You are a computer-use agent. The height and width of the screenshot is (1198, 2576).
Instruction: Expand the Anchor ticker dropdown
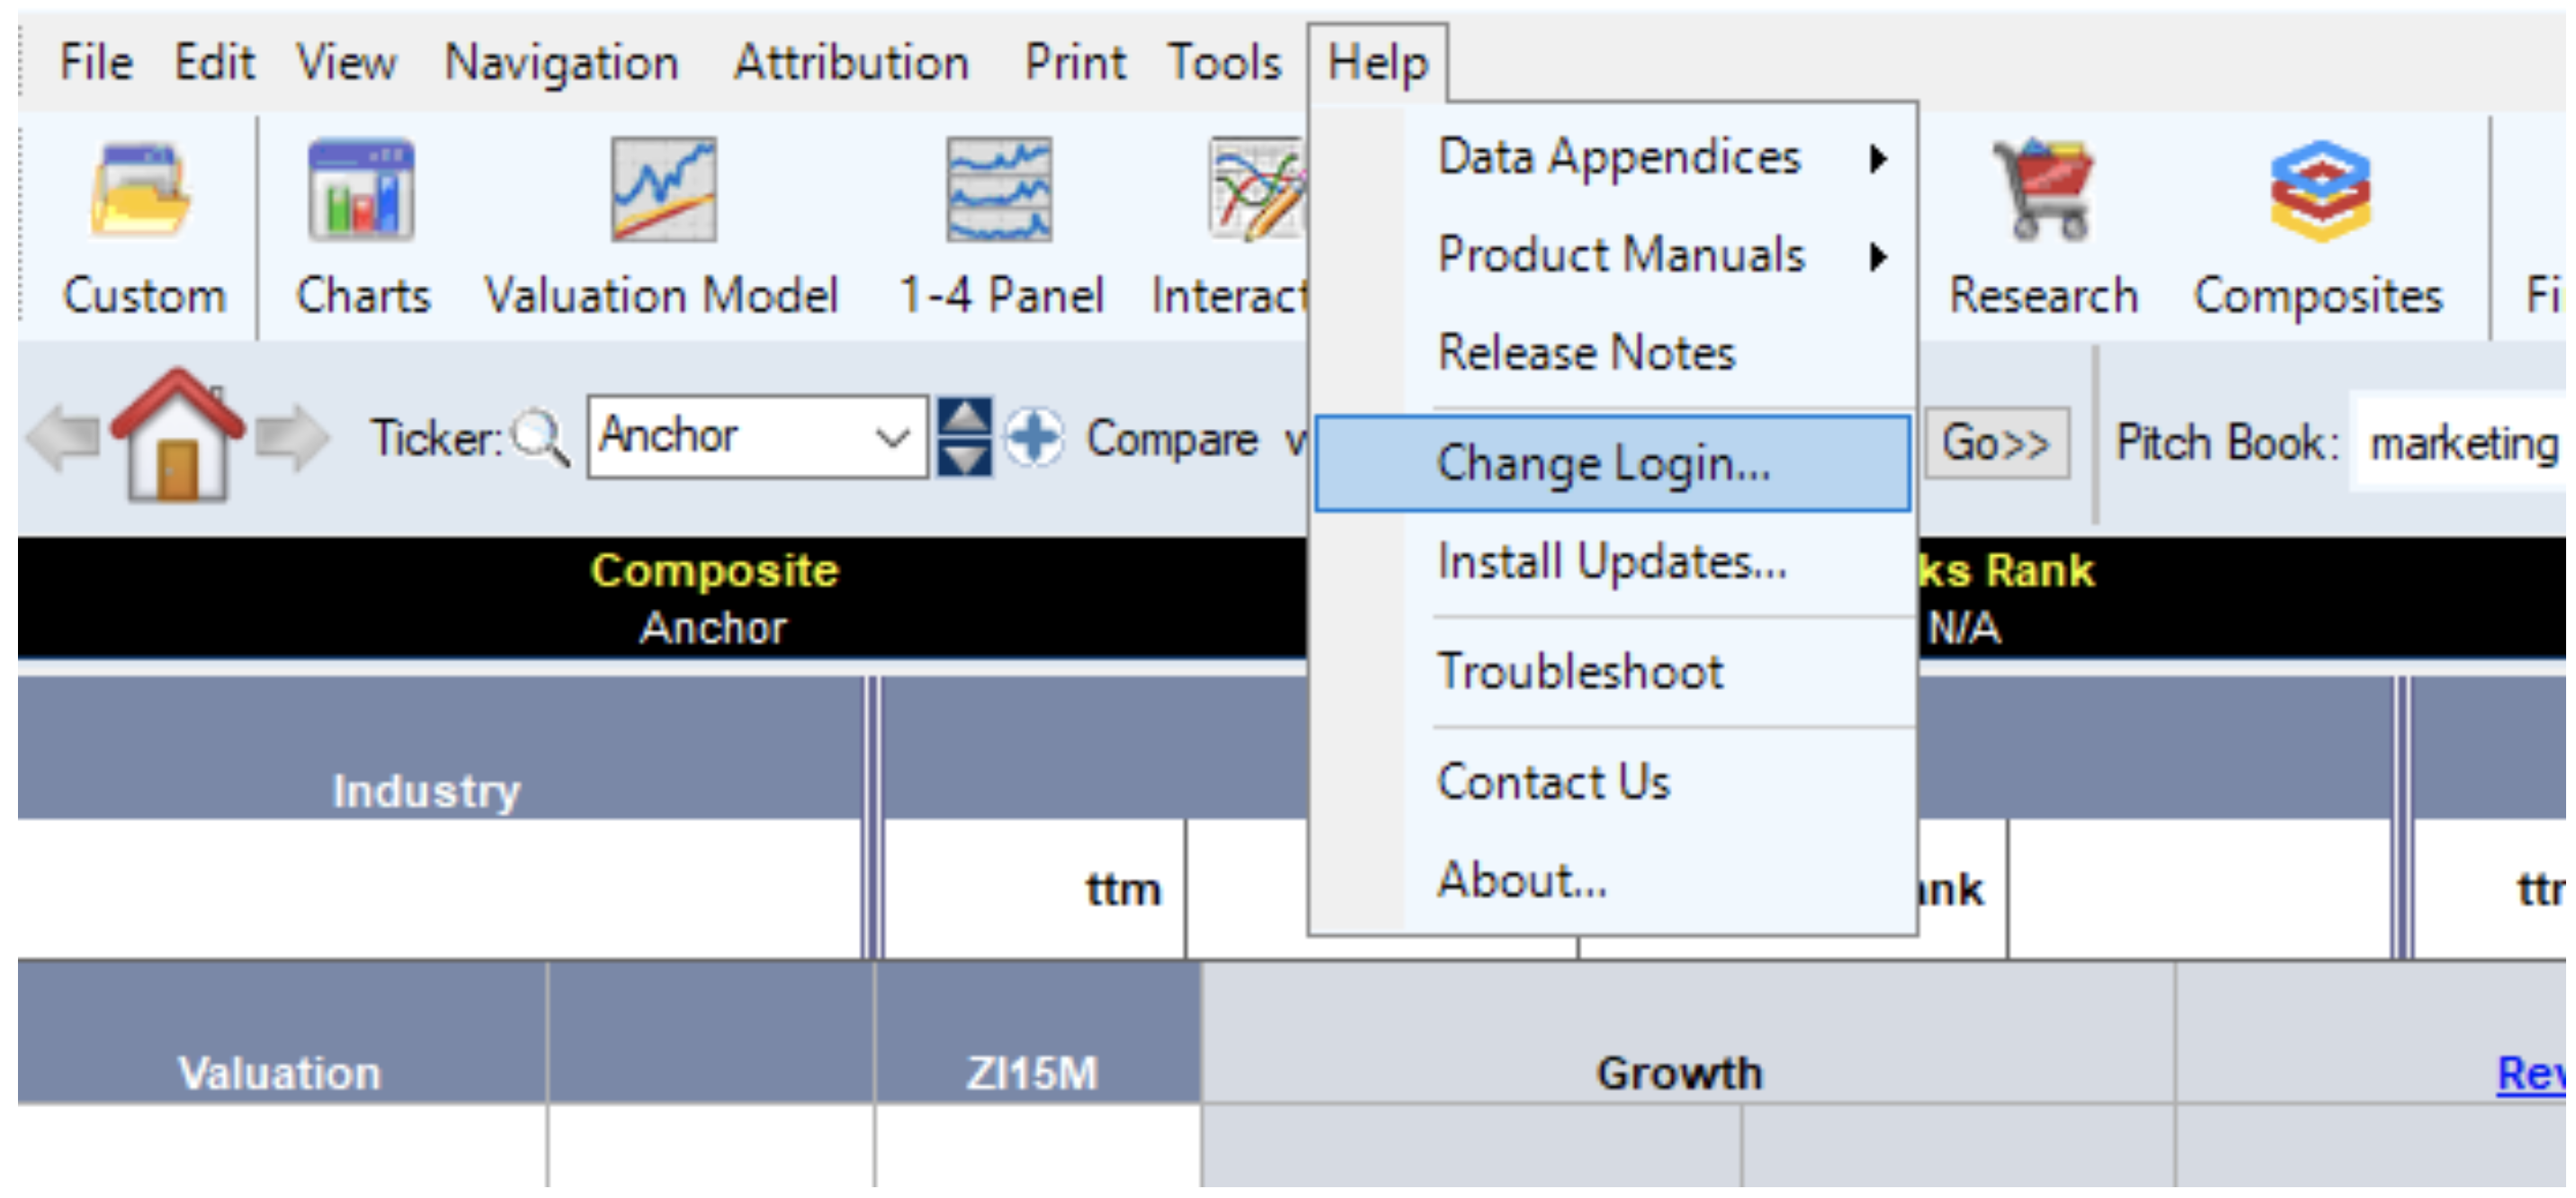pos(892,437)
